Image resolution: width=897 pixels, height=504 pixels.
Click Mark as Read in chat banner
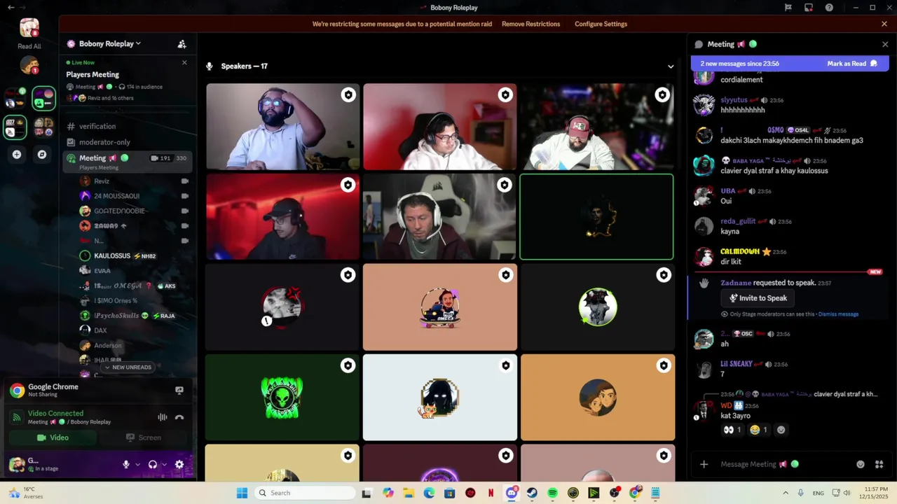(x=852, y=64)
